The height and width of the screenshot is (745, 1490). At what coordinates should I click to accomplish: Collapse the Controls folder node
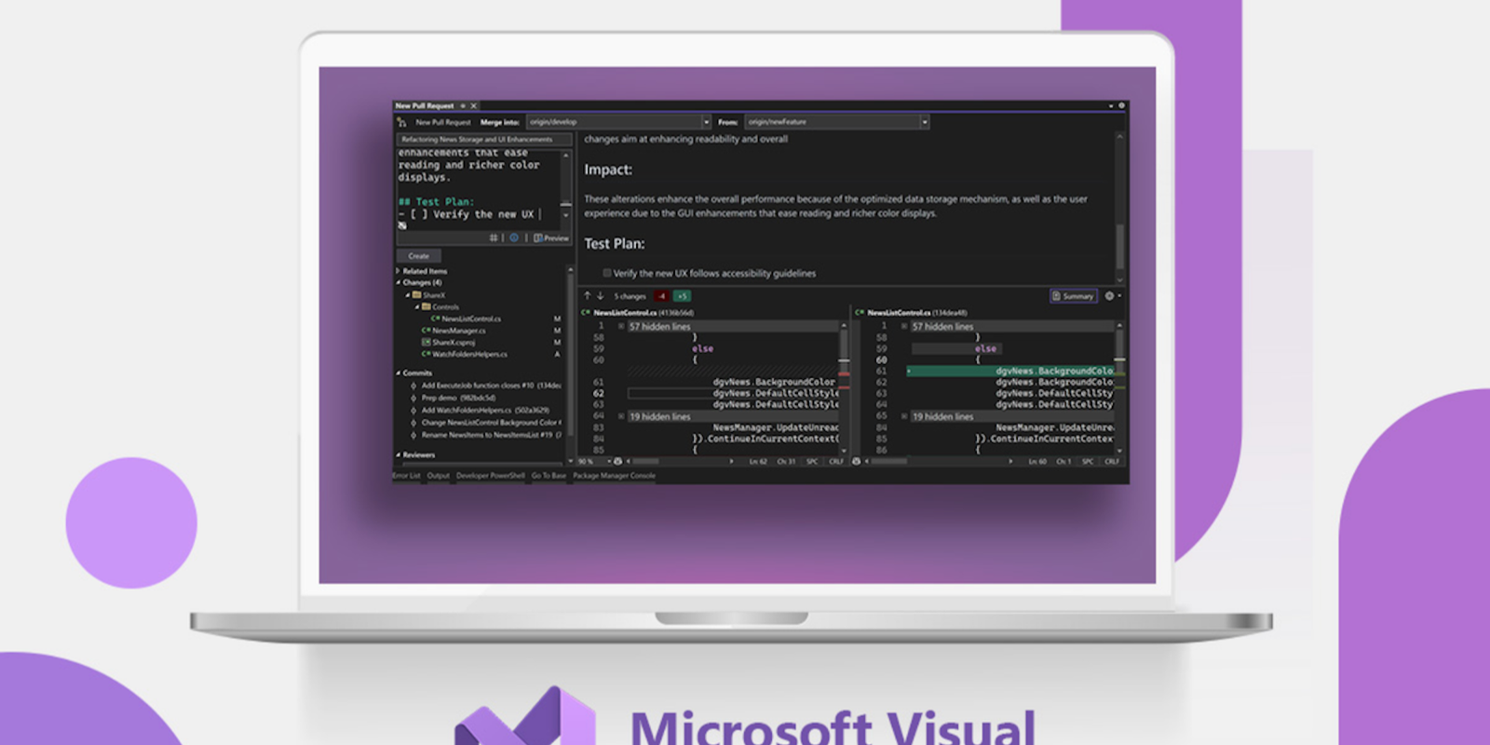tap(416, 306)
